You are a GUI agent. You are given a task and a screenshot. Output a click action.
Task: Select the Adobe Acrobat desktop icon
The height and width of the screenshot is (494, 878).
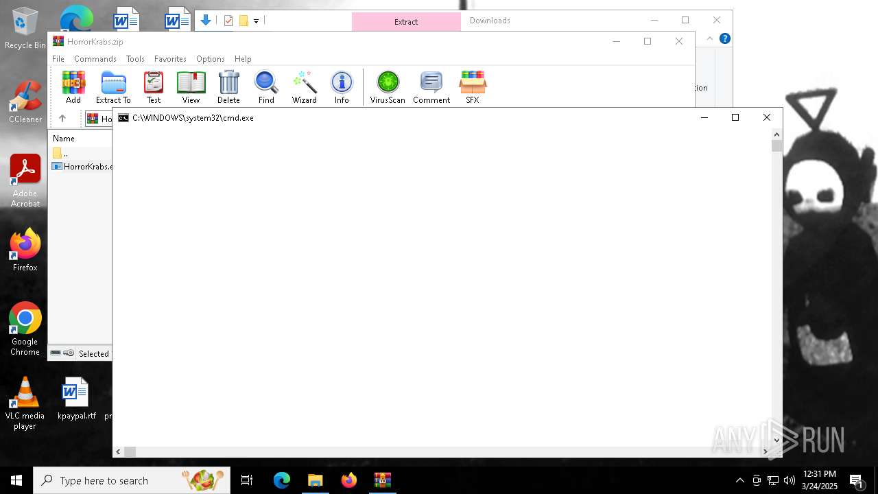click(25, 181)
